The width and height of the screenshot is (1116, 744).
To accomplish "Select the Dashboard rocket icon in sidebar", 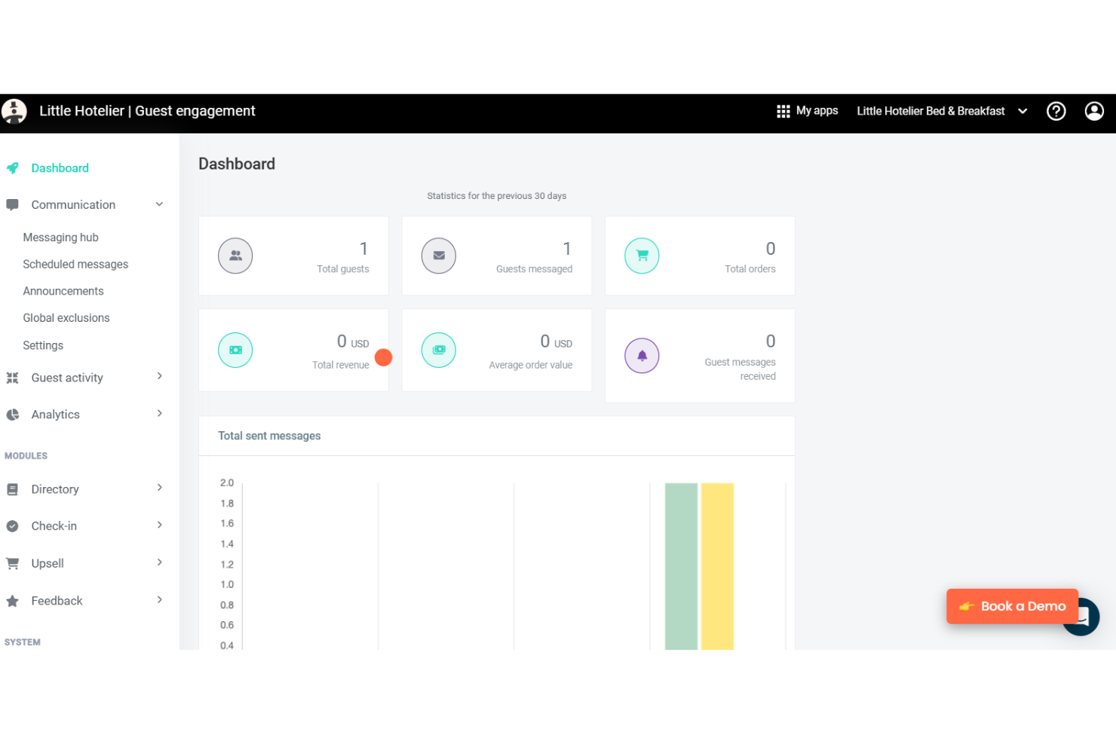I will [x=12, y=168].
